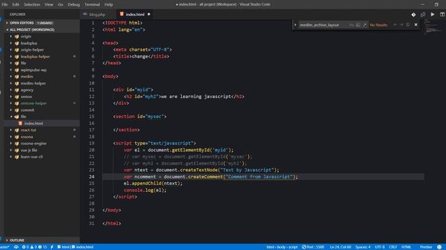Open the Help menu

109,5
